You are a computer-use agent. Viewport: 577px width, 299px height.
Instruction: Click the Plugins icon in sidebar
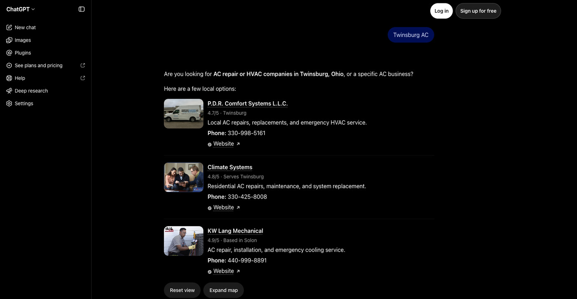[9, 53]
